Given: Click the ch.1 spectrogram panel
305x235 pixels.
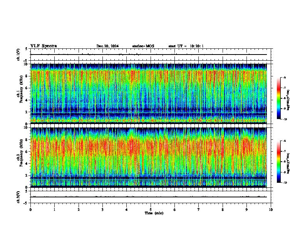Looking at the screenshot, I should [x=149, y=94].
